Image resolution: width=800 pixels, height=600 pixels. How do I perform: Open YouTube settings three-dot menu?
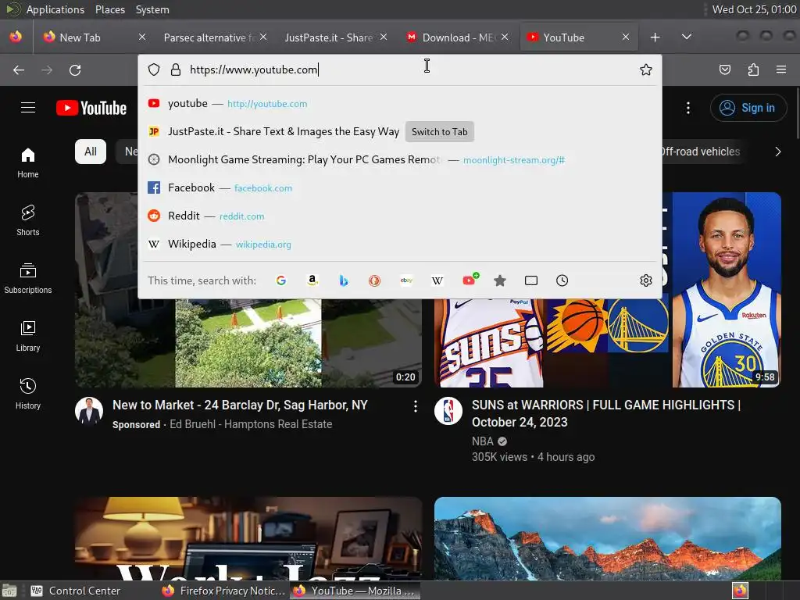(688, 108)
